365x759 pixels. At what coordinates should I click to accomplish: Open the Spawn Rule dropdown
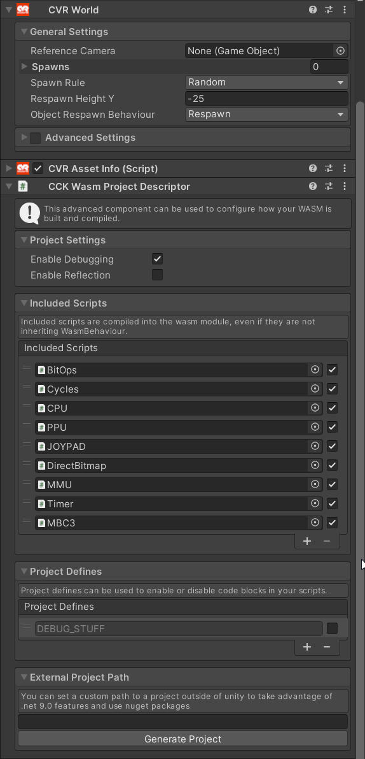click(266, 82)
